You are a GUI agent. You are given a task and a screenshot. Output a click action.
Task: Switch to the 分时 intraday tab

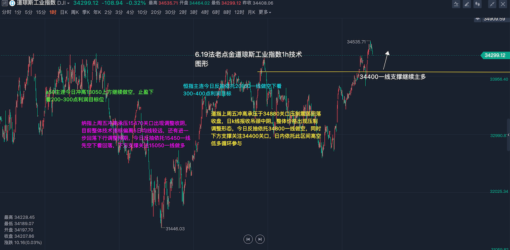tap(6, 12)
